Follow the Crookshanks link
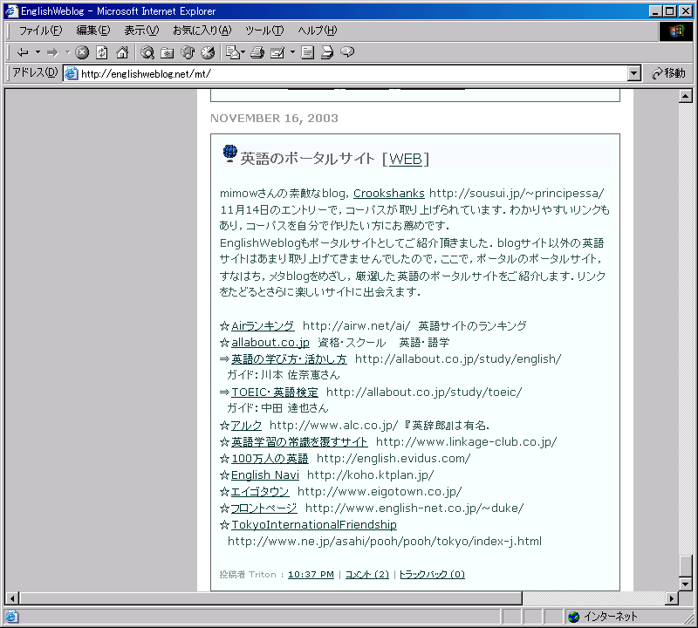 tap(388, 194)
